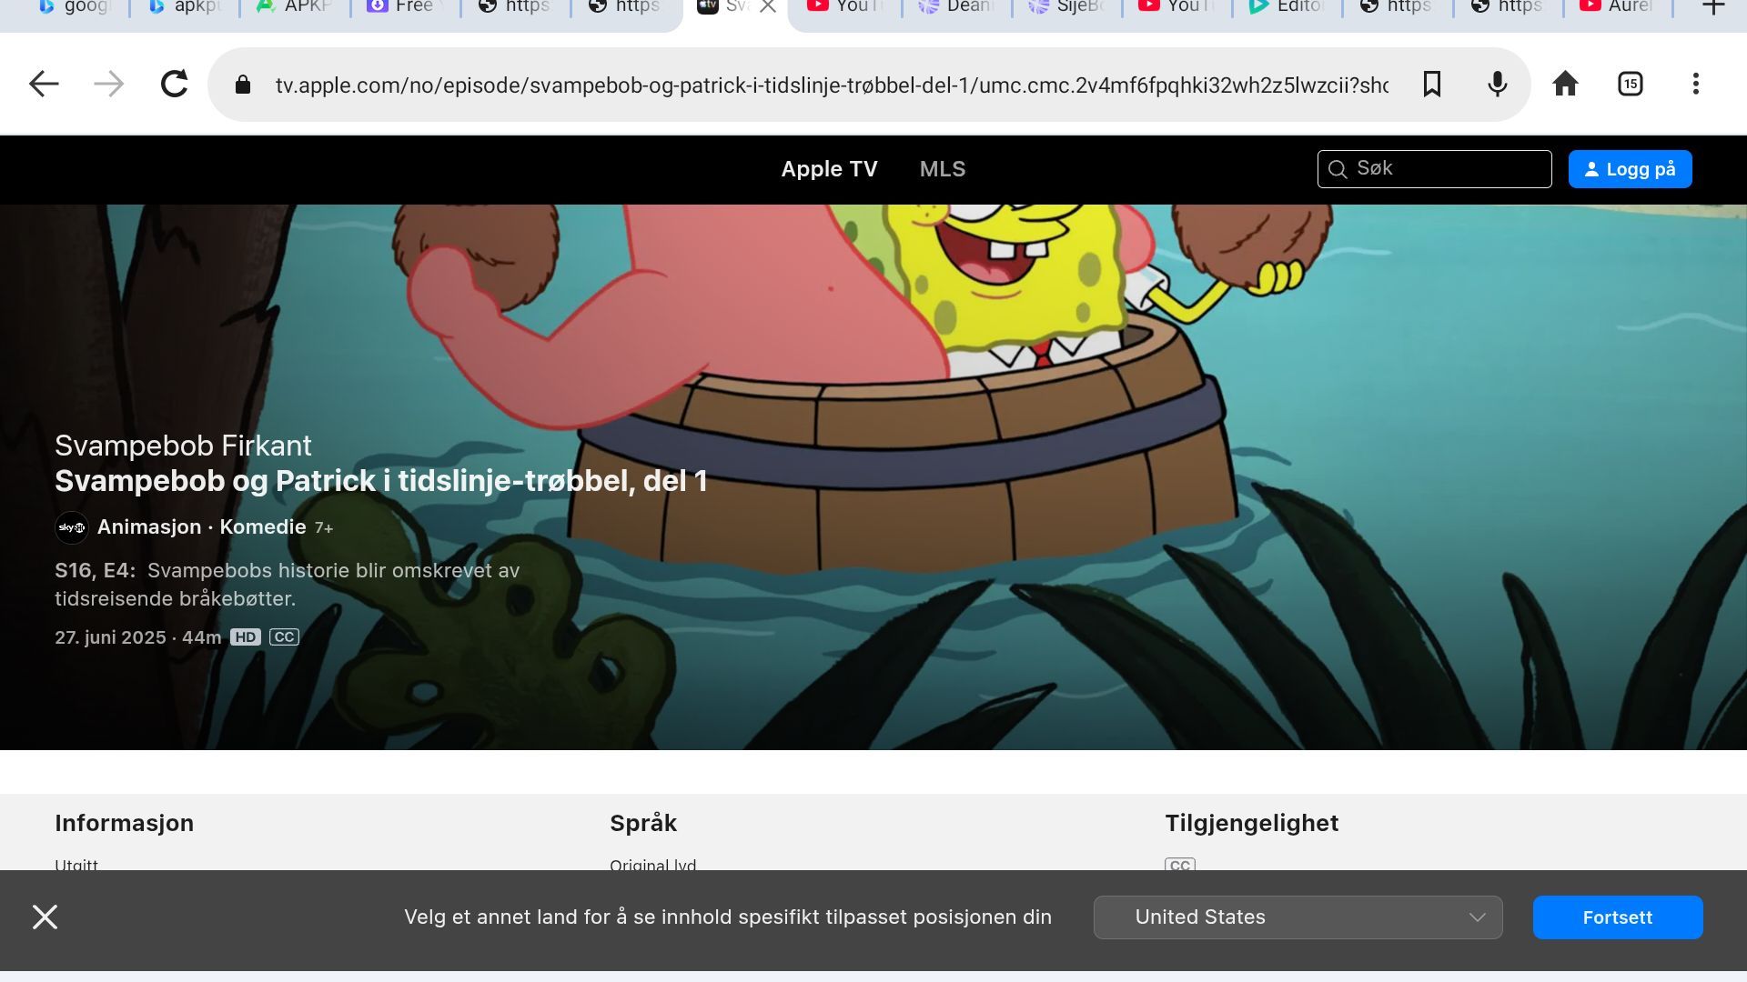Screen dimensions: 1747x982
Task: Open the Svampebob Firkant show link
Action: pos(183,446)
